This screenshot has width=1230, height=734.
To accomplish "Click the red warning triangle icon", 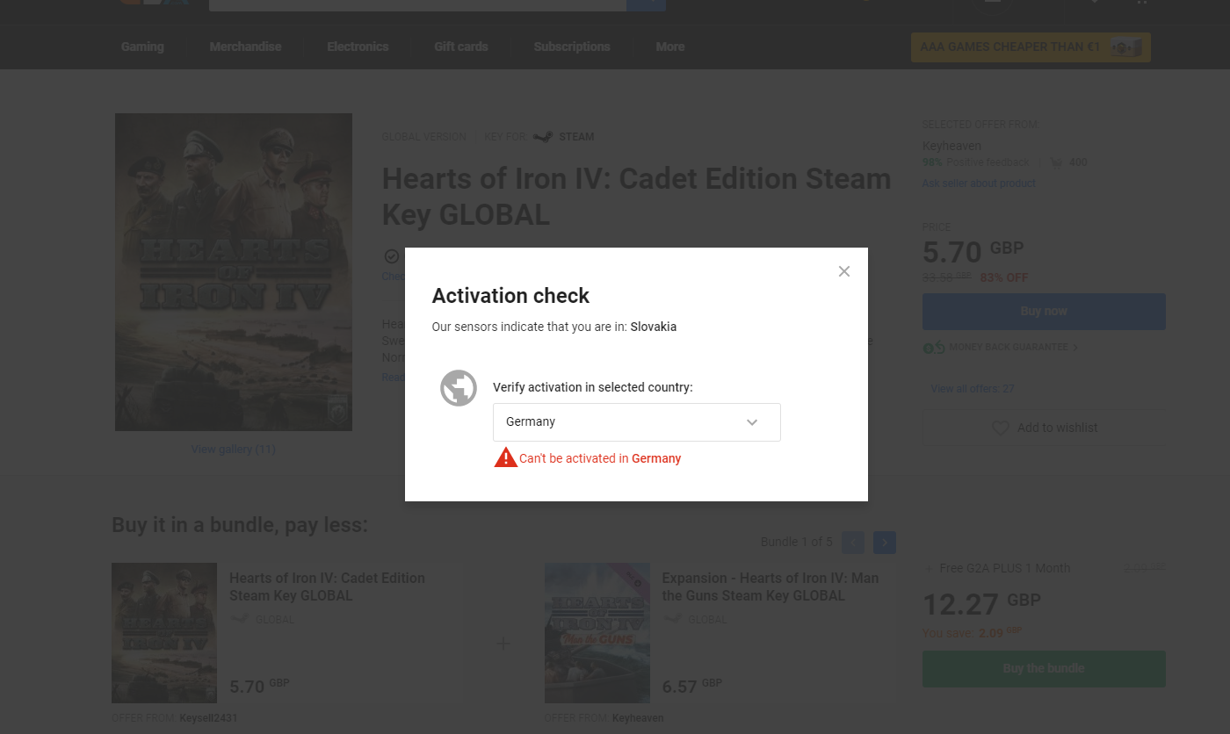I will pyautogui.click(x=506, y=457).
